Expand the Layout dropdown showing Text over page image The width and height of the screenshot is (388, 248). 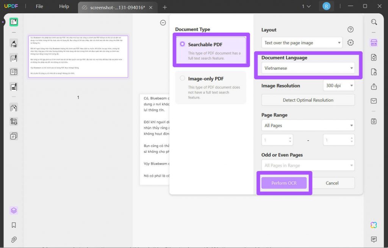tap(301, 42)
